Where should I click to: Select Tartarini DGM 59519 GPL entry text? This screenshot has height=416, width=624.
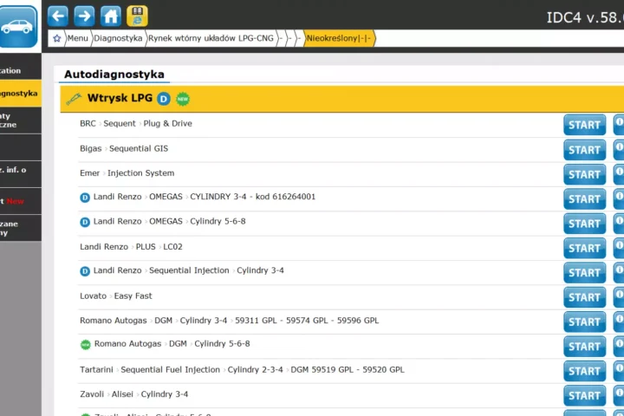[x=242, y=369]
